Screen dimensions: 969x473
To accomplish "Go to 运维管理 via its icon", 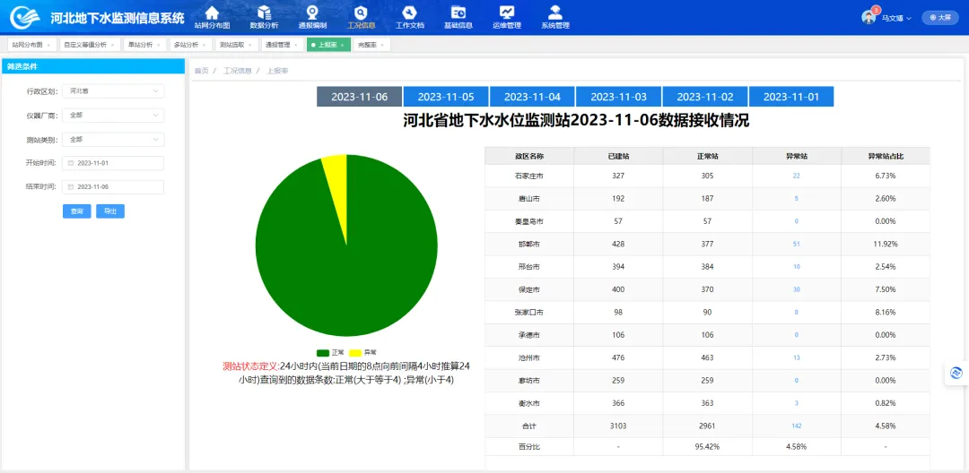I will click(507, 13).
